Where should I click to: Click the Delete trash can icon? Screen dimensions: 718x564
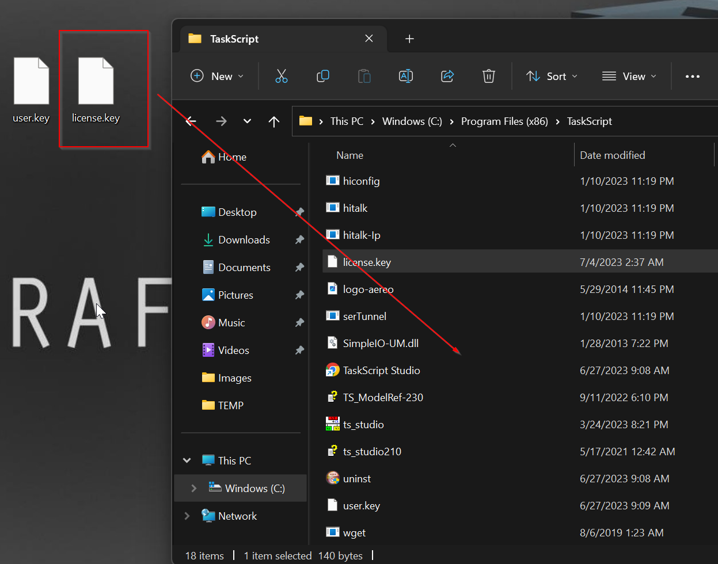488,76
